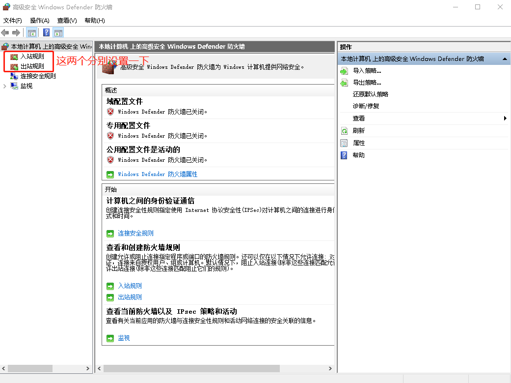
Task: Toggle the show/hide action pane button
Action: pyautogui.click(x=58, y=33)
